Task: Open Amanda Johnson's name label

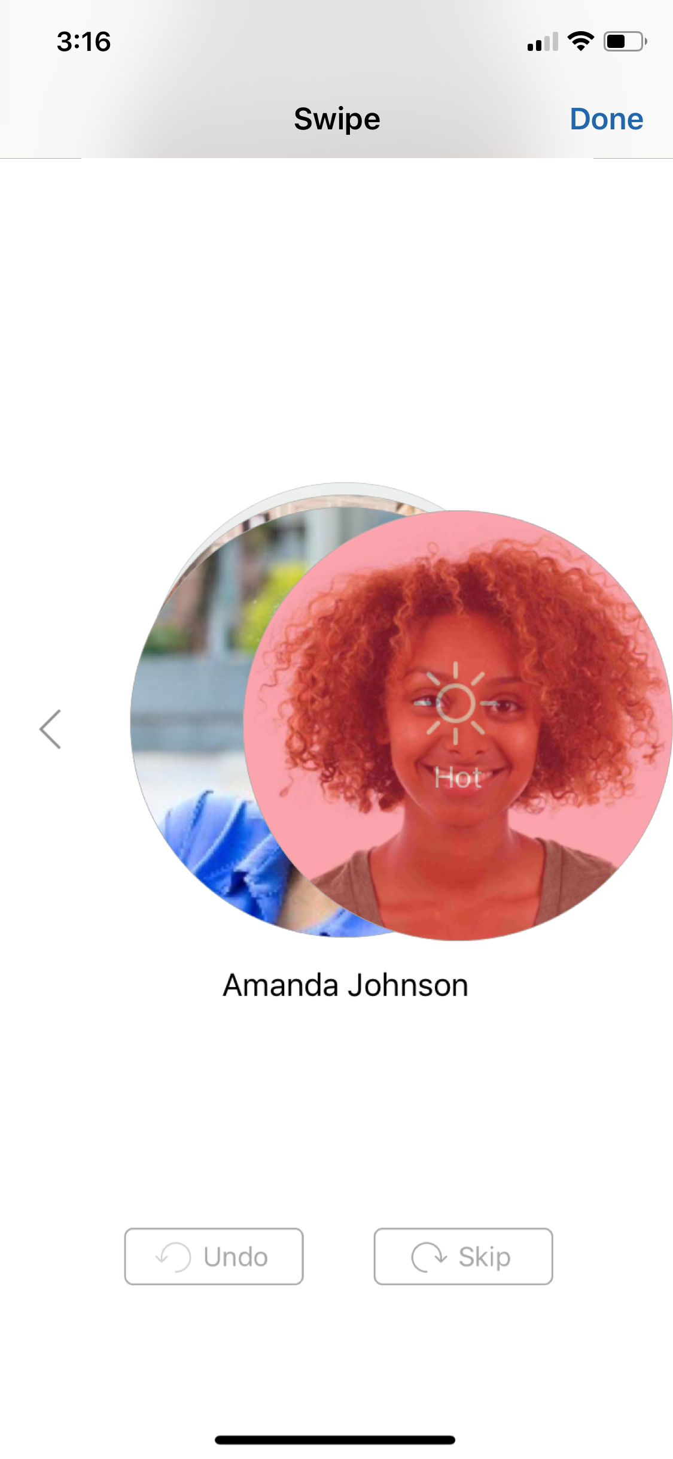Action: click(x=345, y=986)
